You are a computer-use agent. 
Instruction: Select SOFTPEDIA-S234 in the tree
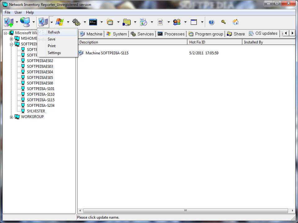(x=41, y=106)
